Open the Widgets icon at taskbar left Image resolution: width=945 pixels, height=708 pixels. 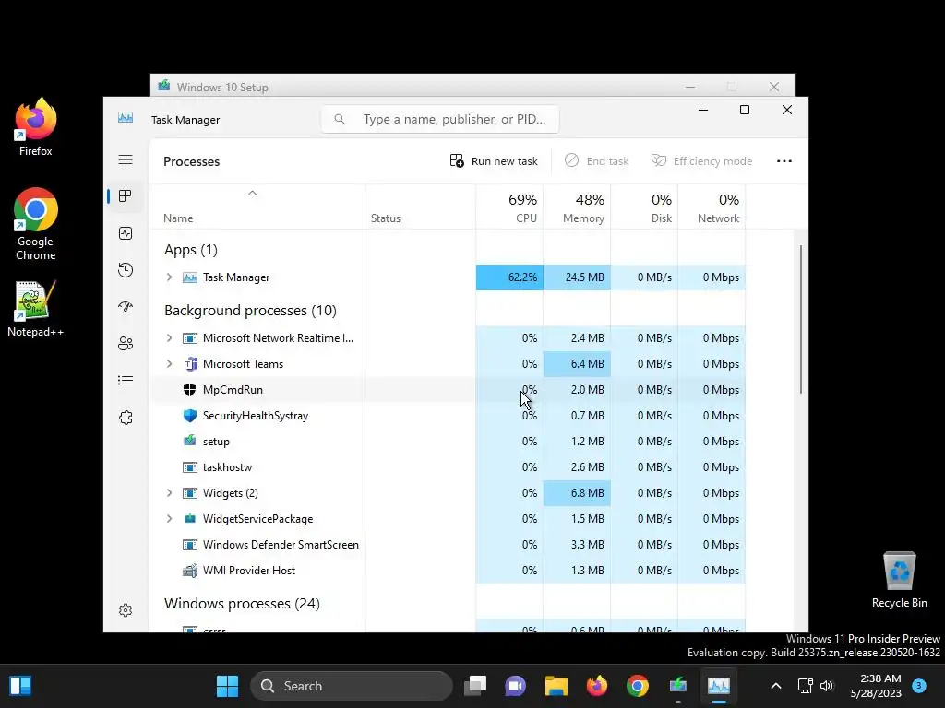click(x=20, y=686)
